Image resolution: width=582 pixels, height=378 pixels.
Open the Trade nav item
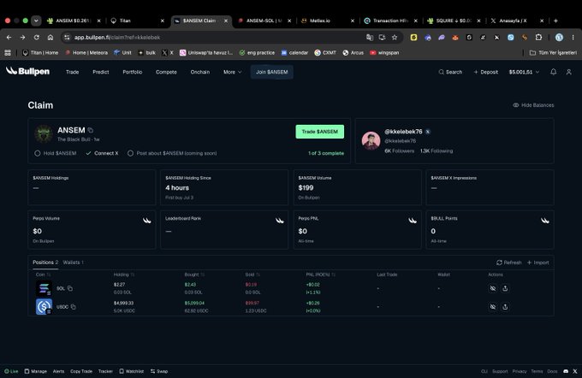point(73,72)
